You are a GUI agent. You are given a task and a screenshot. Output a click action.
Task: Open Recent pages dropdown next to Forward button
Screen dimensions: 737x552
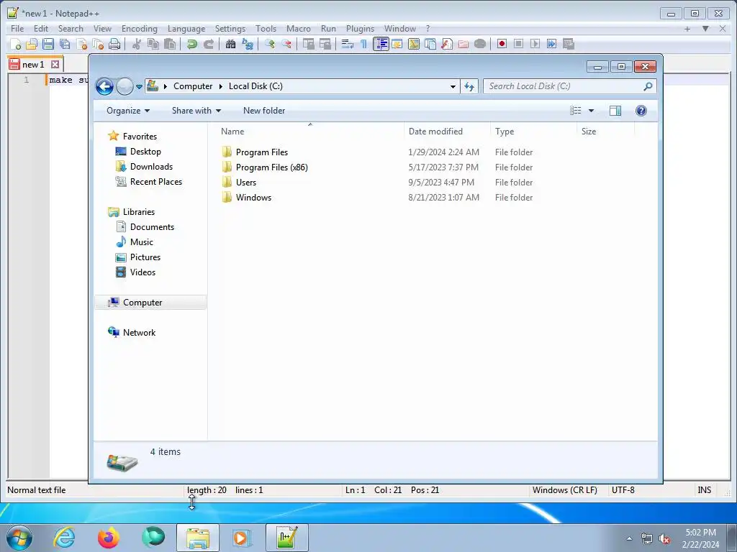click(139, 86)
